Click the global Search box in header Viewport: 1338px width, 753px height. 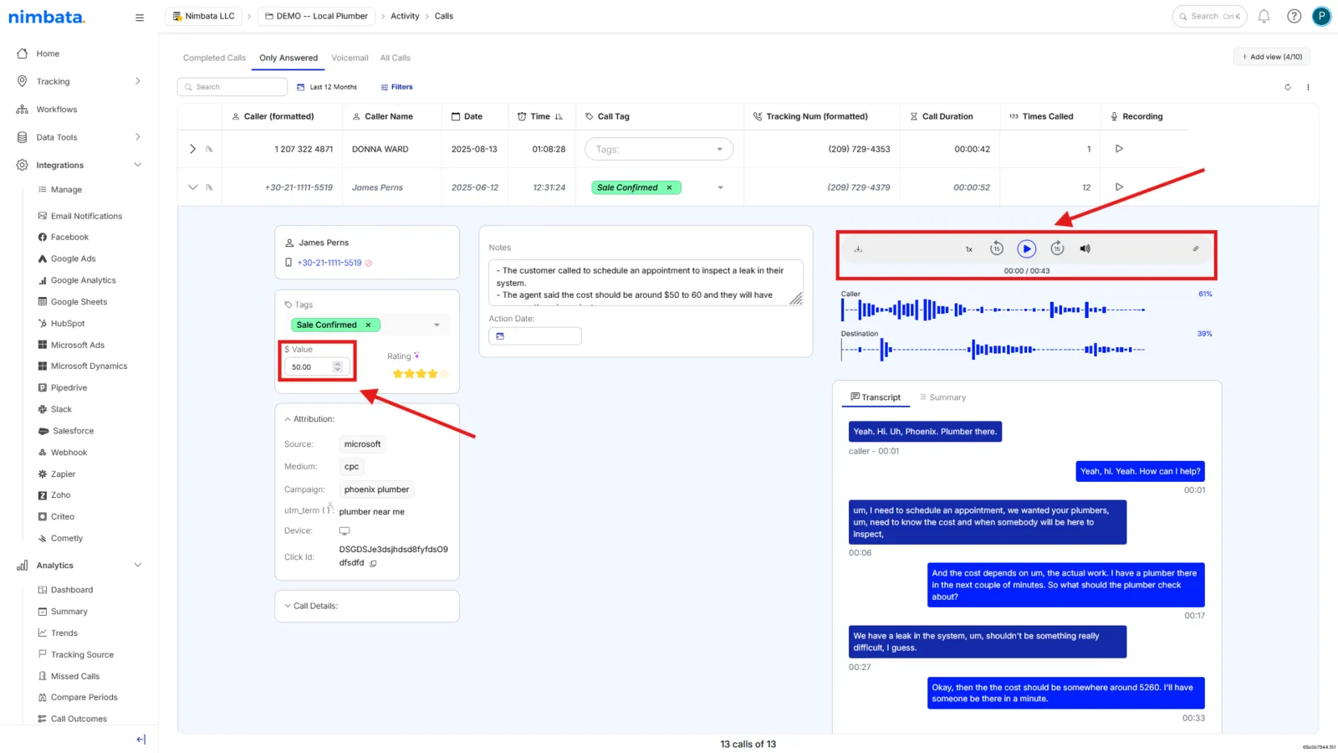point(1209,16)
